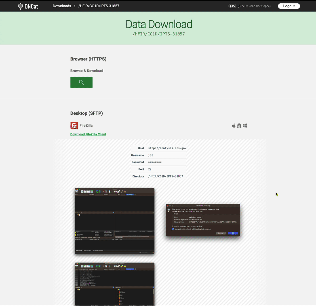This screenshot has height=306, width=316.
Task: Open the first FileZilla main window screenshot
Action: point(115,221)
